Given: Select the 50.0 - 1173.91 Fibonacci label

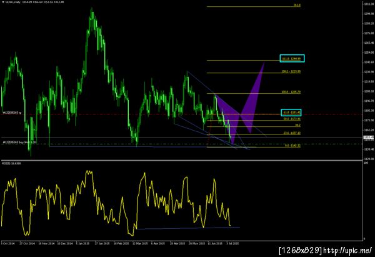Looking at the screenshot, I should tap(292, 119).
